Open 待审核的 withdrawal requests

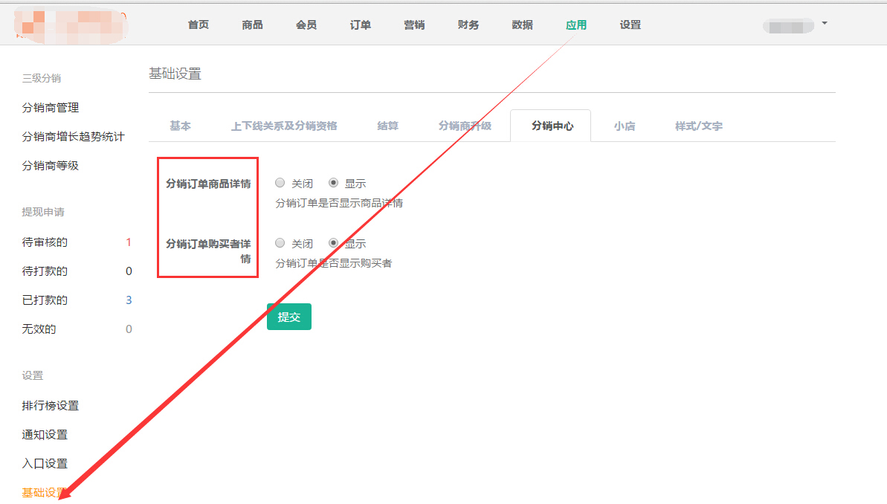pos(45,242)
